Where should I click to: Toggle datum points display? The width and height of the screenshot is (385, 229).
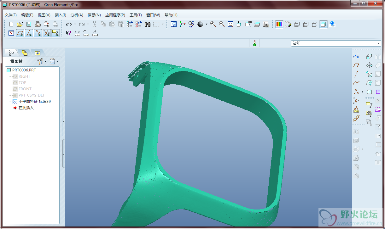38,33
